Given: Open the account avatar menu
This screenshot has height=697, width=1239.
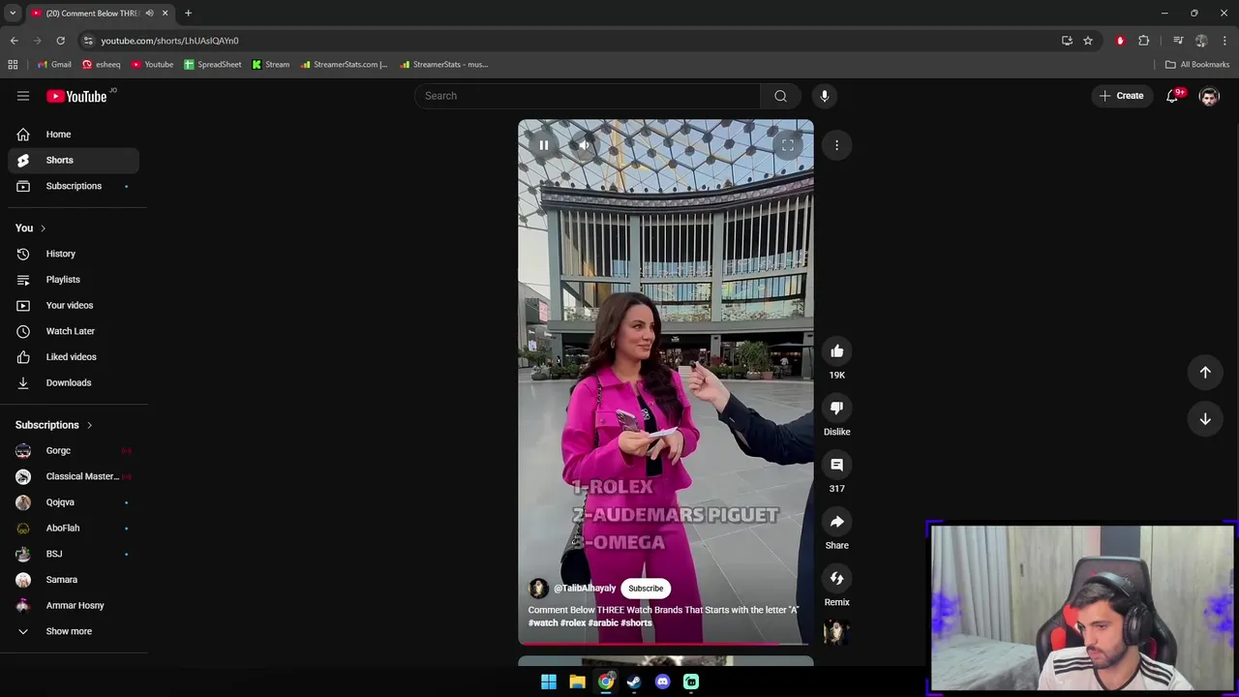Looking at the screenshot, I should tap(1209, 96).
